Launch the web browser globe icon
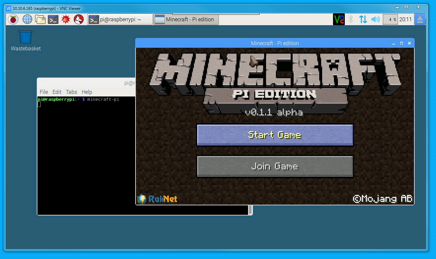 [27, 20]
